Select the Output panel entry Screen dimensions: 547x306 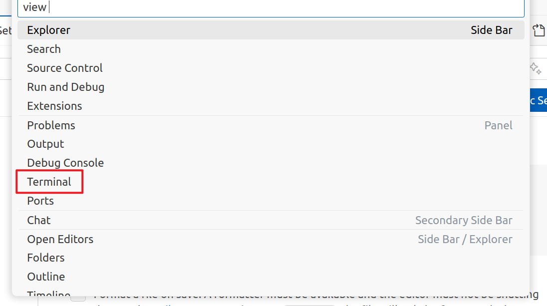pyautogui.click(x=271, y=144)
